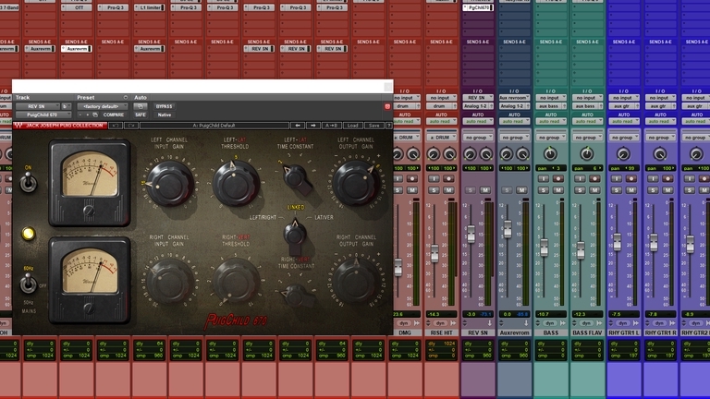Adjust the Left Channel Input Gain knob
710x399 pixels.
pos(170,182)
